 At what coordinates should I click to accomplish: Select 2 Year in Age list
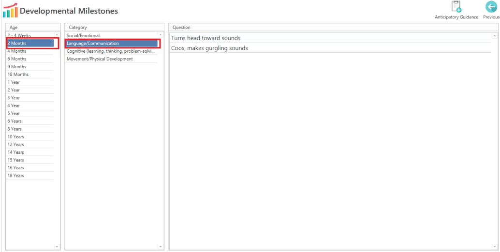pyautogui.click(x=30, y=90)
